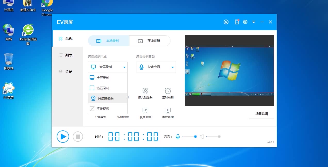This screenshot has height=167, width=328.
Task: Open the 桌面画板 drawing board icon
Action: 145,111
